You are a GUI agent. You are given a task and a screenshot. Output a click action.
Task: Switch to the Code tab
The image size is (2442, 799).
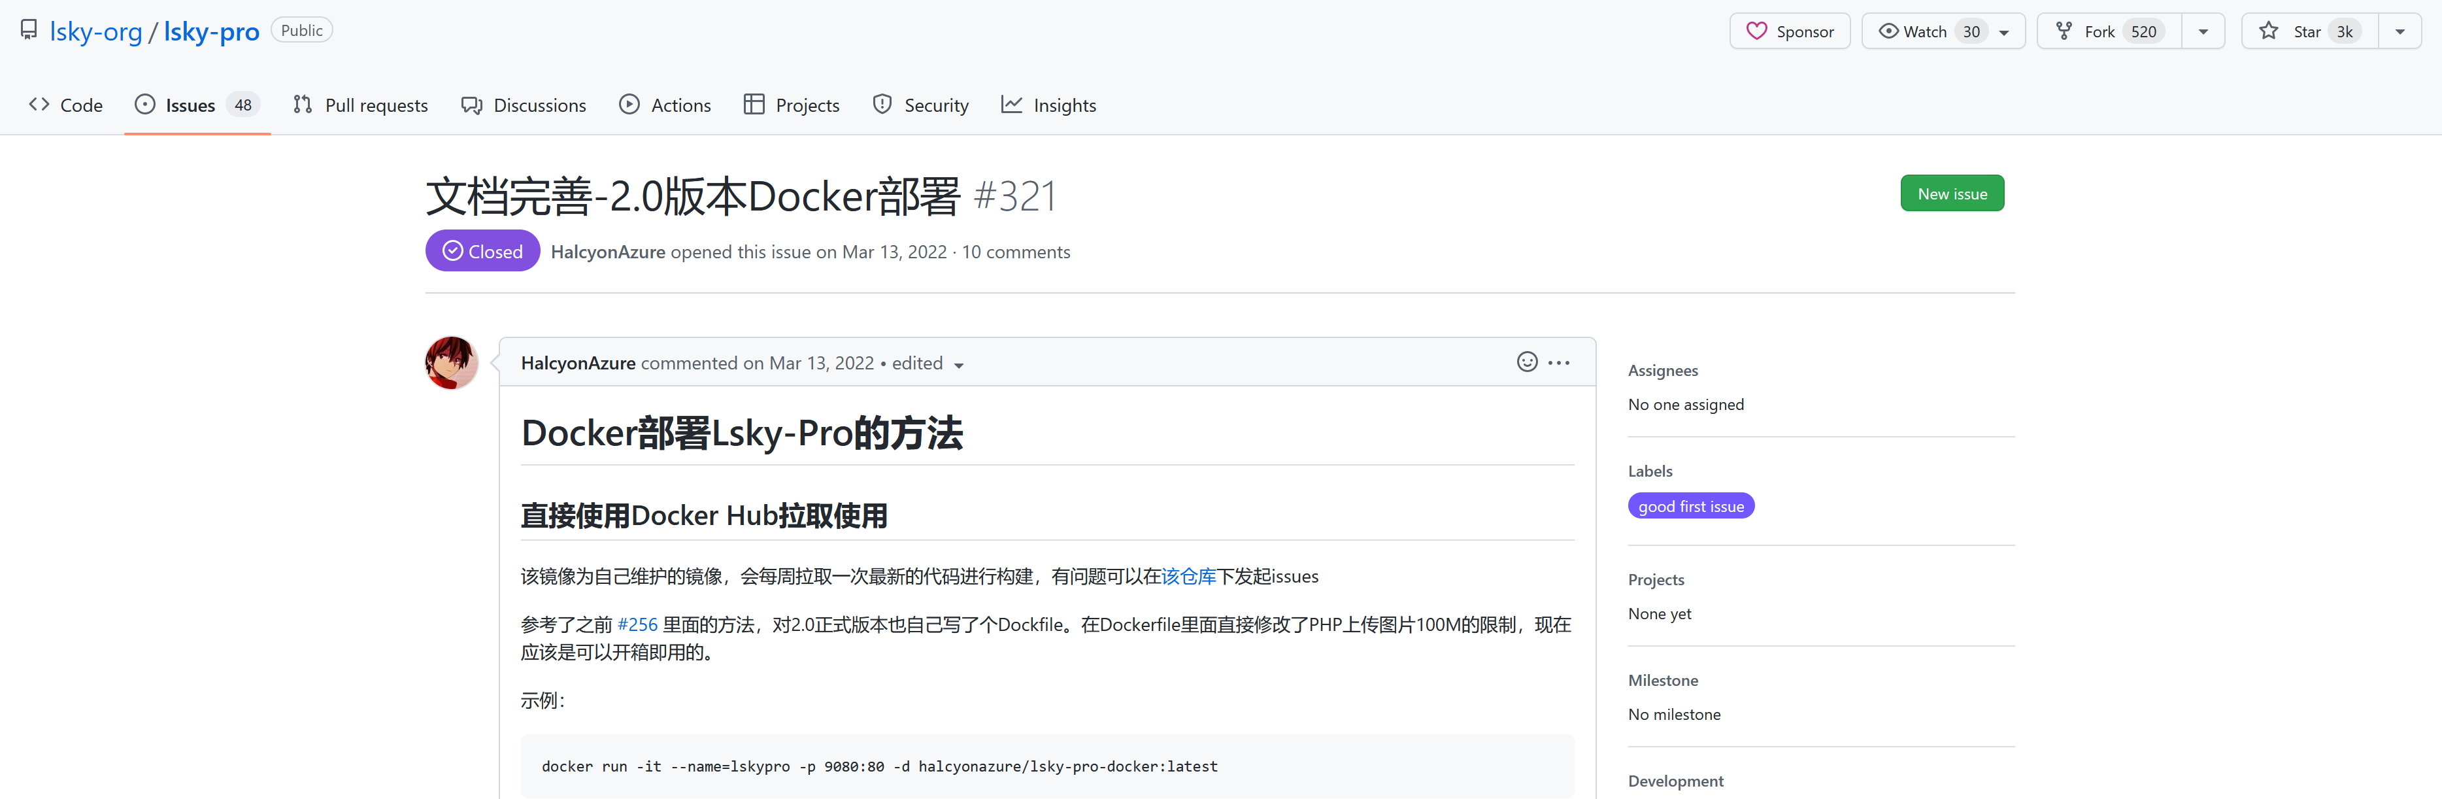pyautogui.click(x=65, y=105)
